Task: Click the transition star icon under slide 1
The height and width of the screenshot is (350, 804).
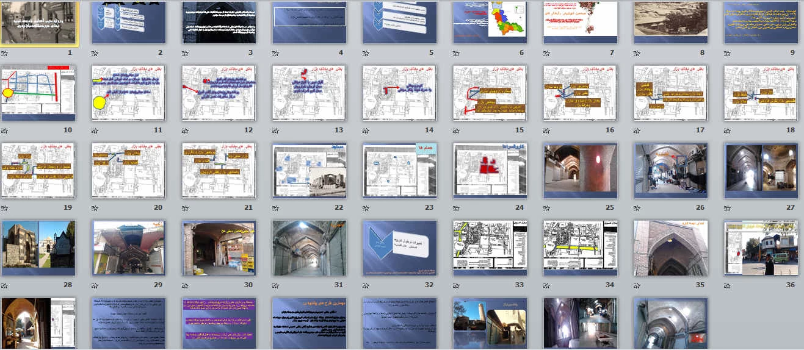Action: tap(5, 53)
